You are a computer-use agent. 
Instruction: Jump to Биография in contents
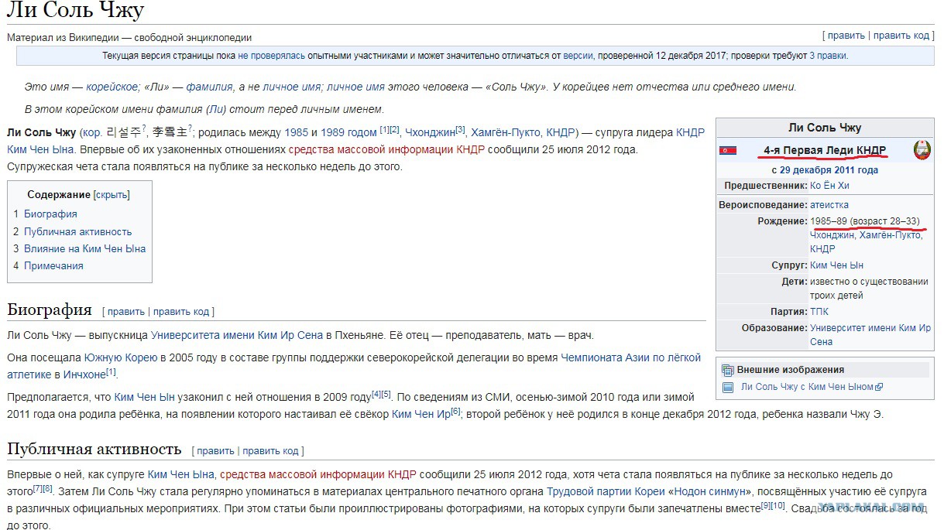(x=50, y=214)
